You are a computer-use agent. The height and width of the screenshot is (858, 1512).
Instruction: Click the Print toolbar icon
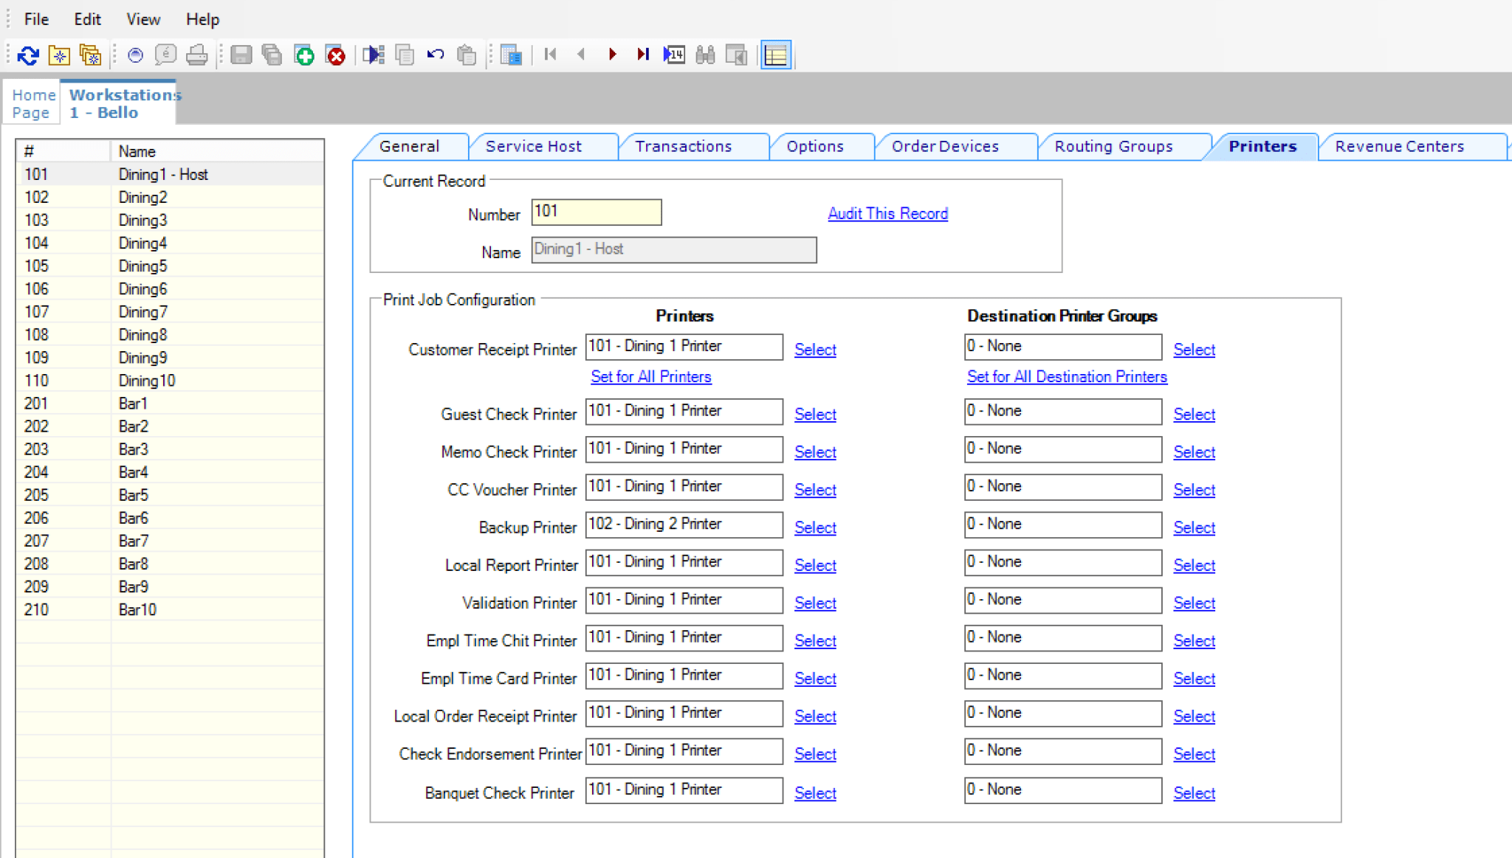197,54
